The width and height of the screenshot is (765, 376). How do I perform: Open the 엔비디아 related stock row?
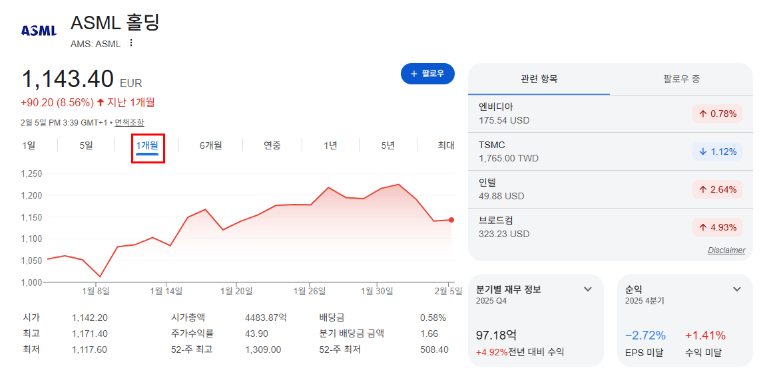(x=611, y=114)
